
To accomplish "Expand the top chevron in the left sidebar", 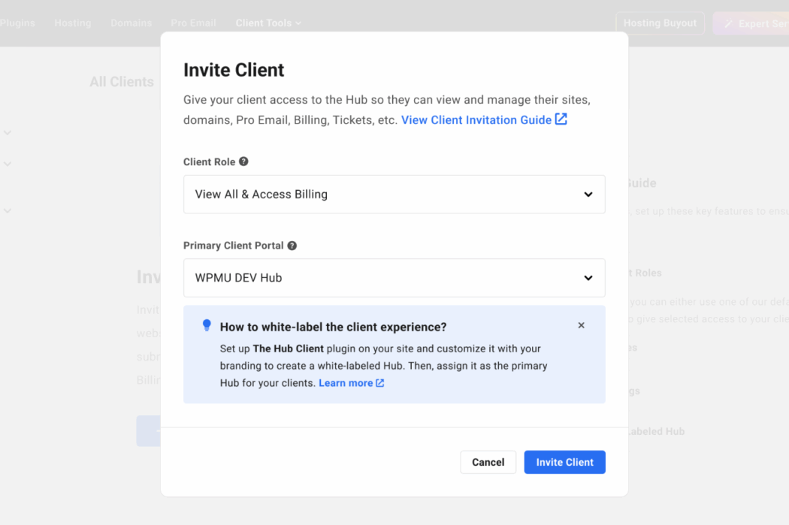I will pos(8,131).
